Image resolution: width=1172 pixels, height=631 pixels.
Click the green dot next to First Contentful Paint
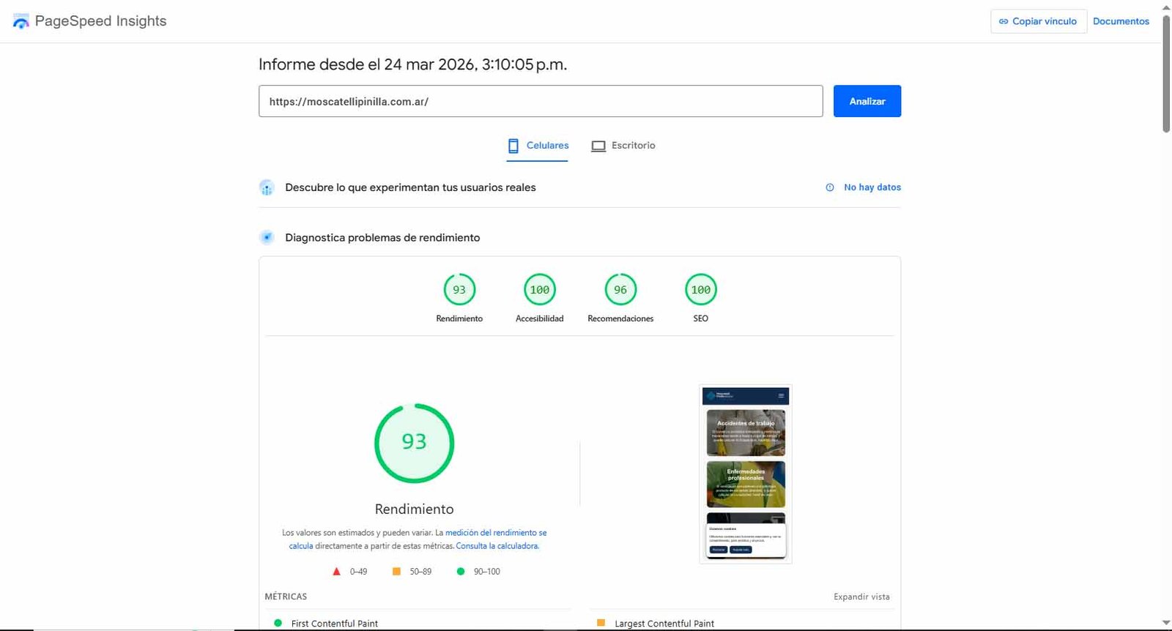coord(278,623)
